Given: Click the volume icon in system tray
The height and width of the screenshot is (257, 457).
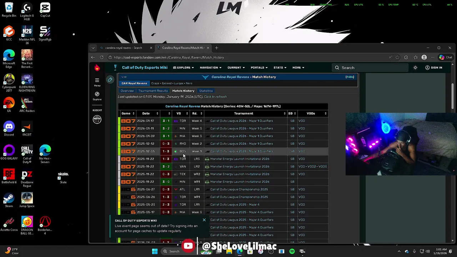Looking at the screenshot, I should (428, 251).
